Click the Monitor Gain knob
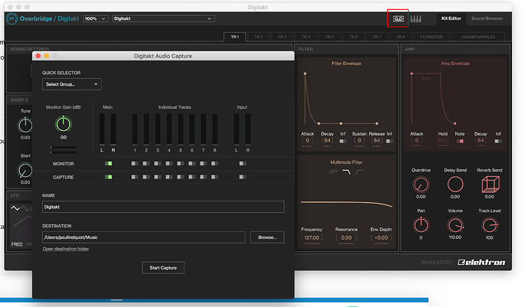 point(63,124)
